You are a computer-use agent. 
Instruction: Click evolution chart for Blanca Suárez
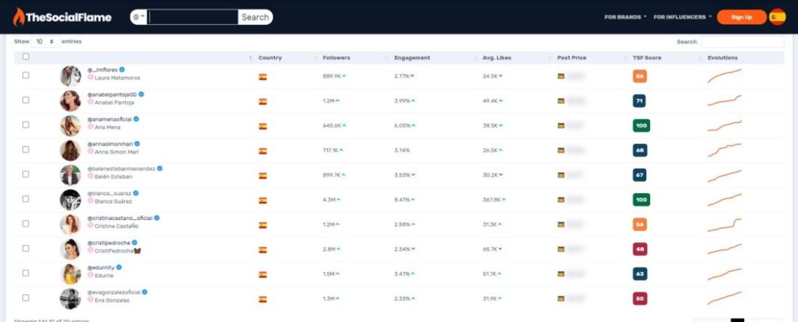(724, 200)
